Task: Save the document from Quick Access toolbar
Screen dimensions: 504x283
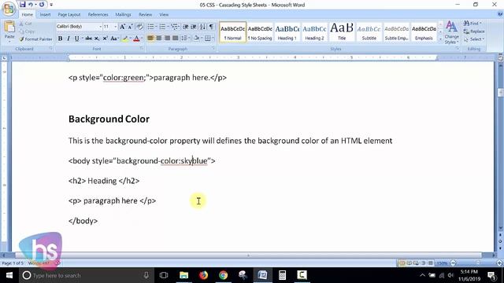Action: [x=22, y=5]
